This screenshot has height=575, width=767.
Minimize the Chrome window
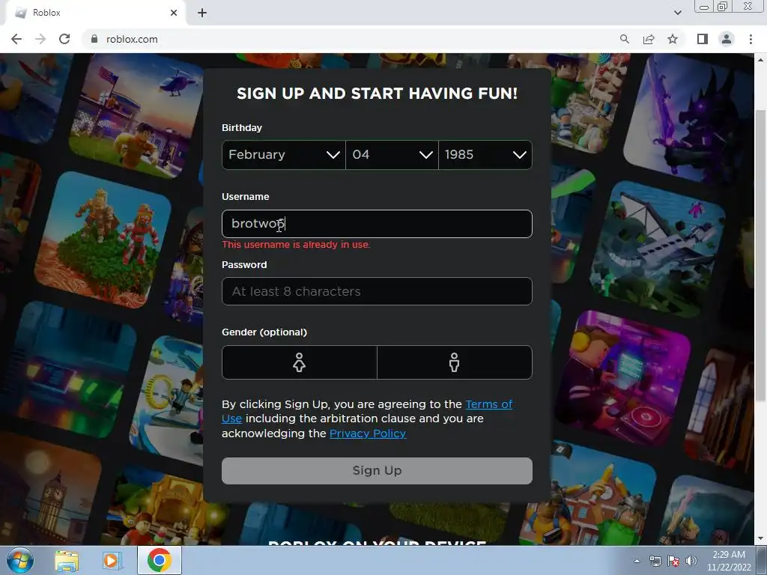pos(704,6)
